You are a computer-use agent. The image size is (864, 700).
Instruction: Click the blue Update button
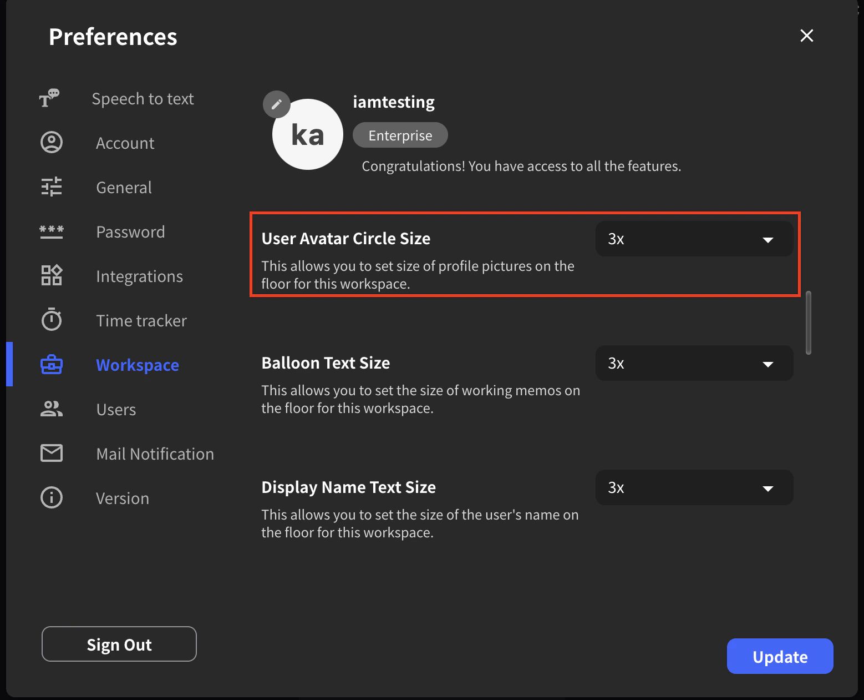[x=780, y=656]
